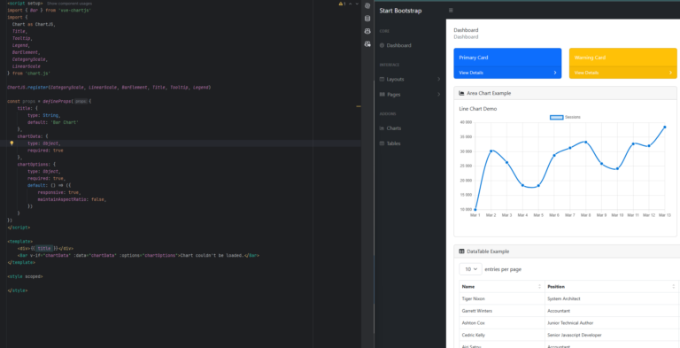Open the entries per page dropdown
680x348 pixels.
point(470,269)
